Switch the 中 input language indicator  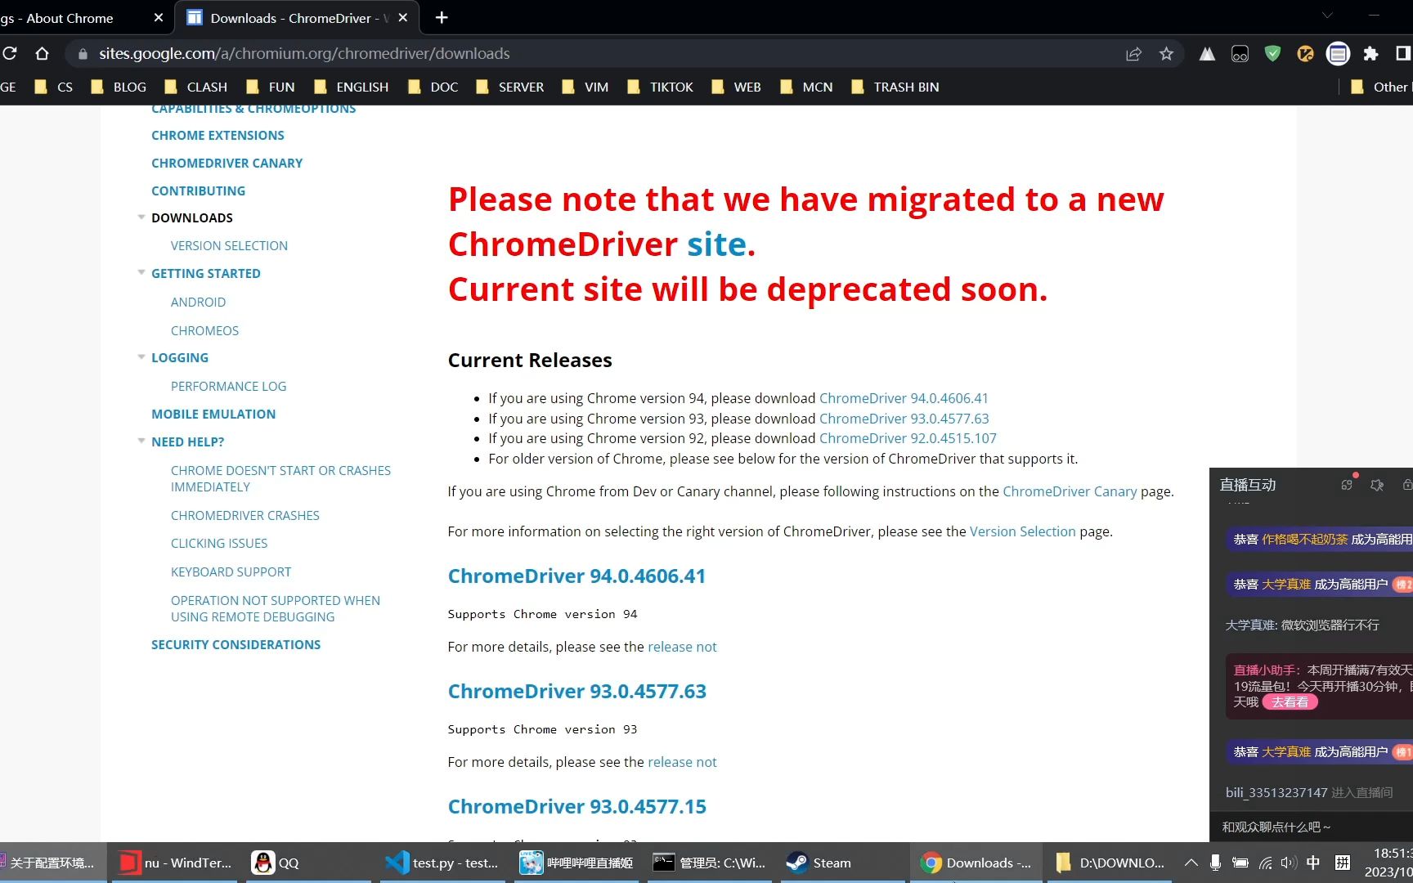(1313, 863)
